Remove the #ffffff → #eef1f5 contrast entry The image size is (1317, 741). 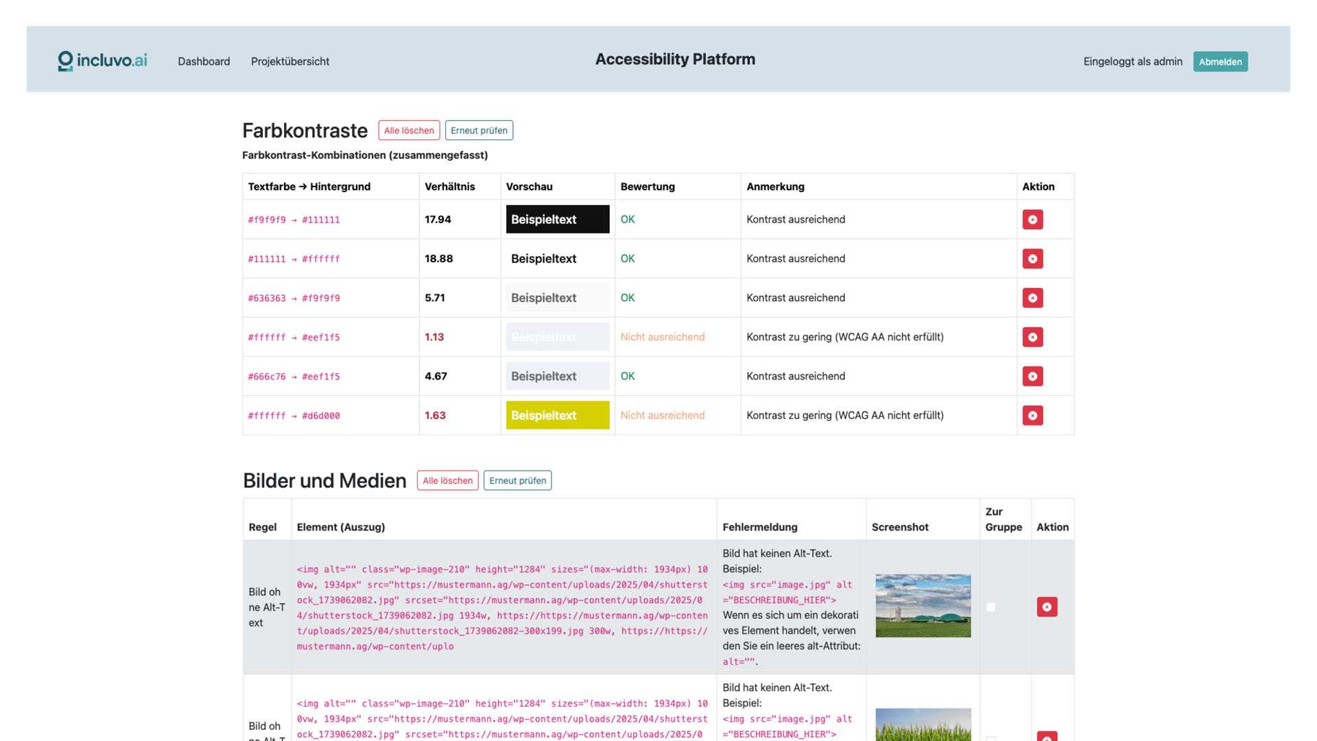[x=1032, y=337]
